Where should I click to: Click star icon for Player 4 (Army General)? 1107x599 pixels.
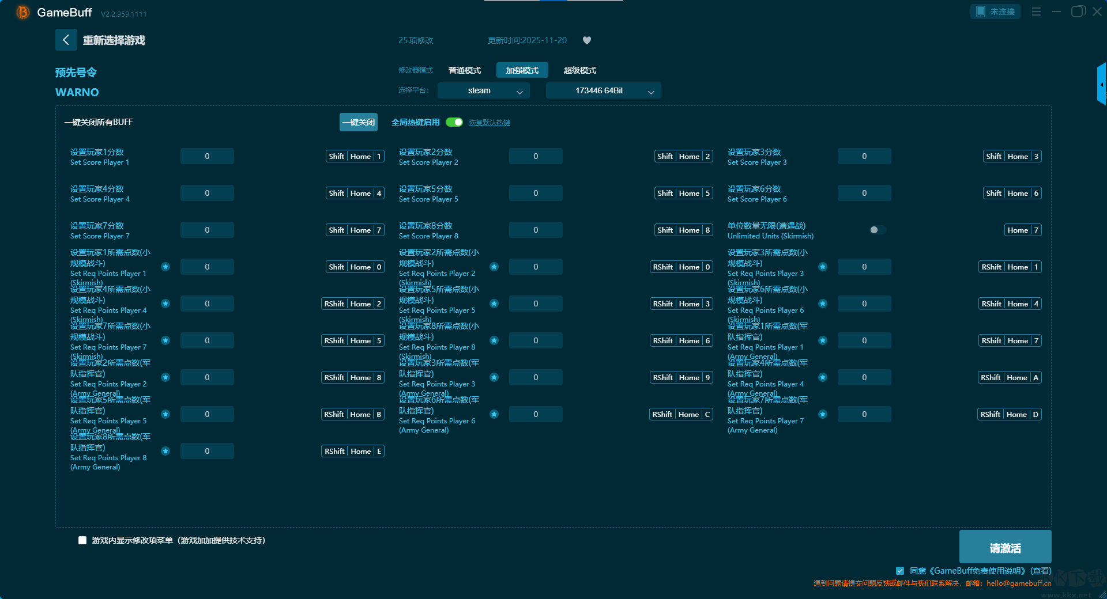click(823, 377)
